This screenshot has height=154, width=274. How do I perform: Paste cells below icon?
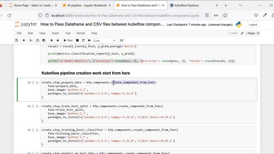tap(44, 41)
